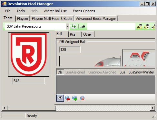Click the team ID field showing 543

coord(29,81)
